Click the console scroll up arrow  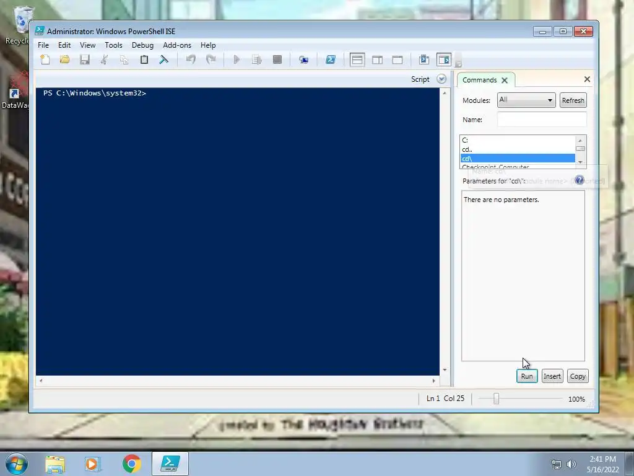click(x=445, y=93)
